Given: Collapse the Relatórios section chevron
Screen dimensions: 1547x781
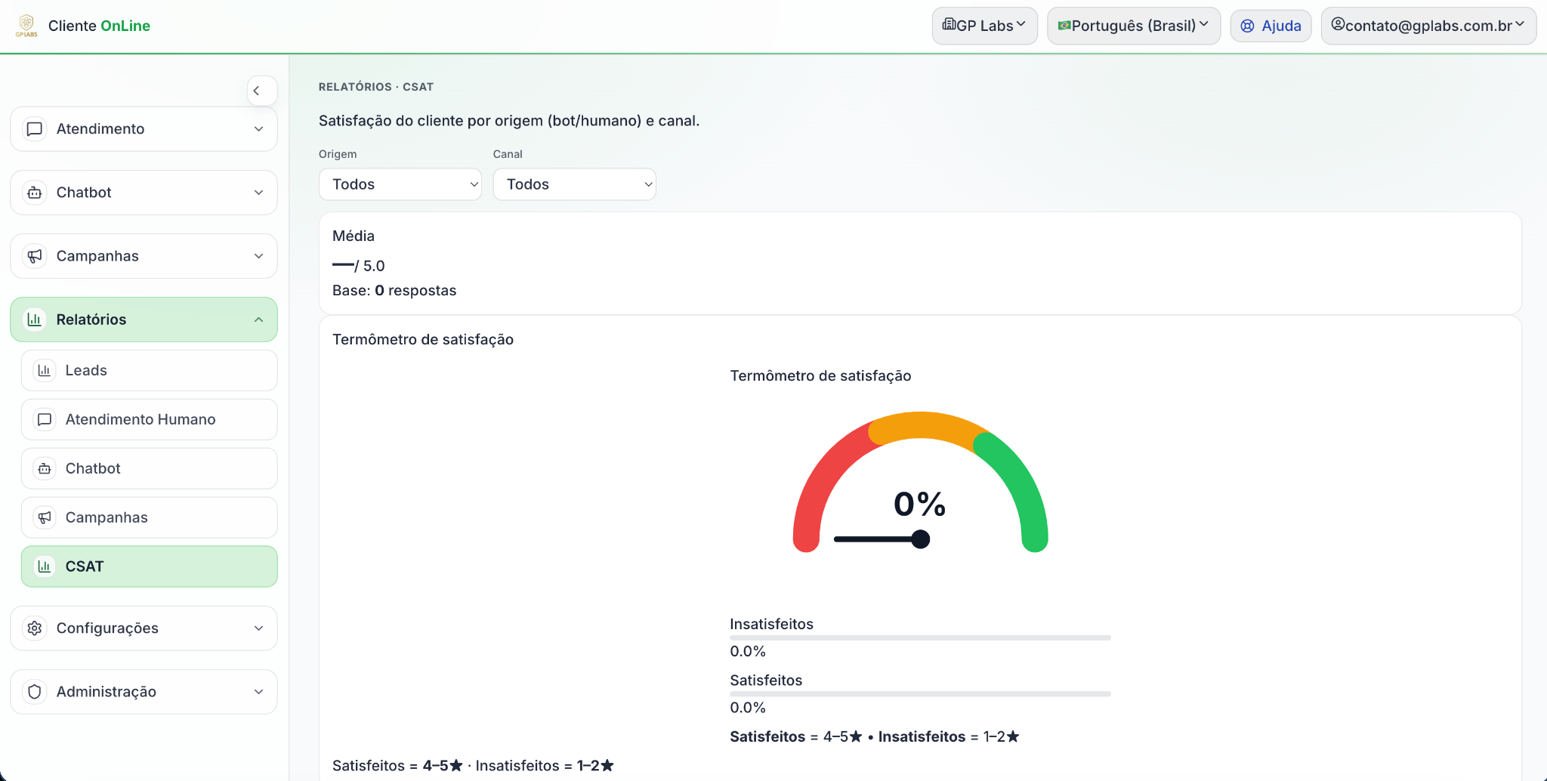Looking at the screenshot, I should (x=259, y=319).
